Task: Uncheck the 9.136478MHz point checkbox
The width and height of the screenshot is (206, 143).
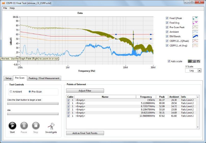Action: pos(68,110)
